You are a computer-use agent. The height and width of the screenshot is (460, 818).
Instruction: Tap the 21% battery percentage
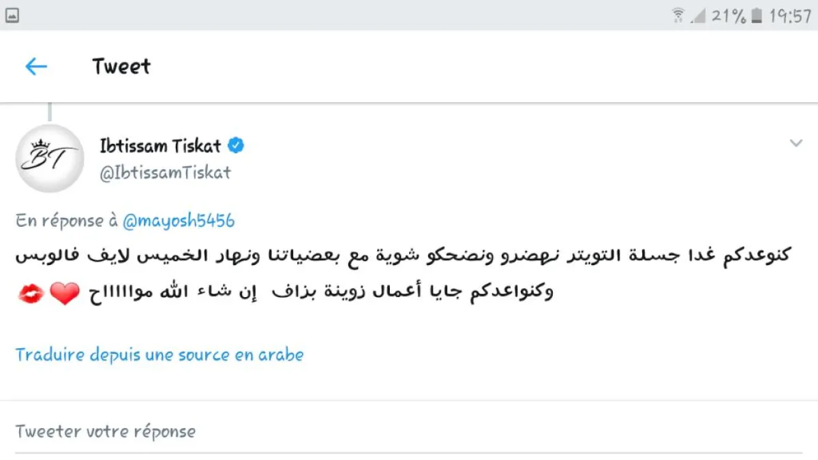[729, 16]
